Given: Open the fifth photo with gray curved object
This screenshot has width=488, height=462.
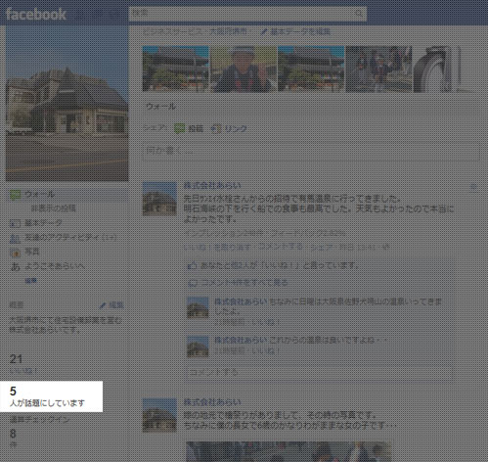Looking at the screenshot, I should (437, 69).
